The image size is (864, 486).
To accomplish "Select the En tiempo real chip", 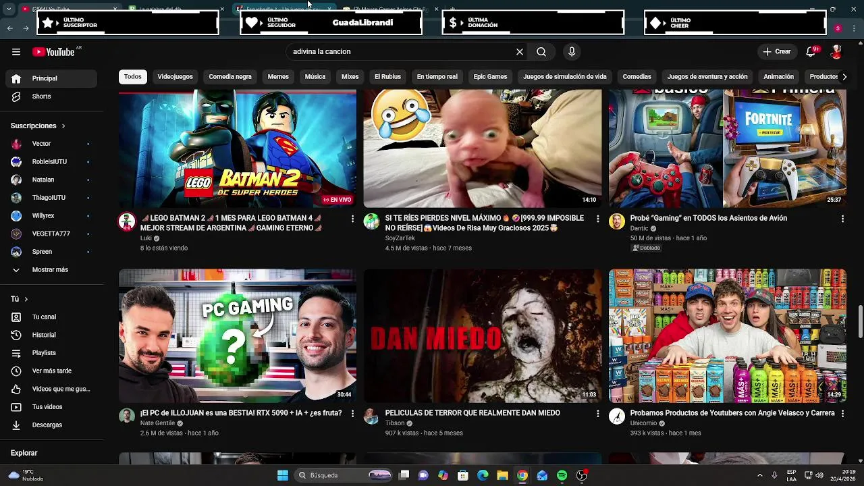I will click(437, 77).
